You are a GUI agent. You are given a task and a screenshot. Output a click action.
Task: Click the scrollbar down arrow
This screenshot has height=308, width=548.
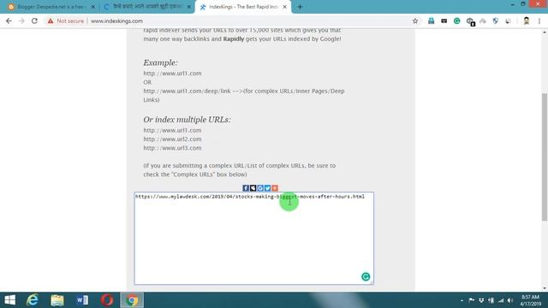(x=545, y=288)
